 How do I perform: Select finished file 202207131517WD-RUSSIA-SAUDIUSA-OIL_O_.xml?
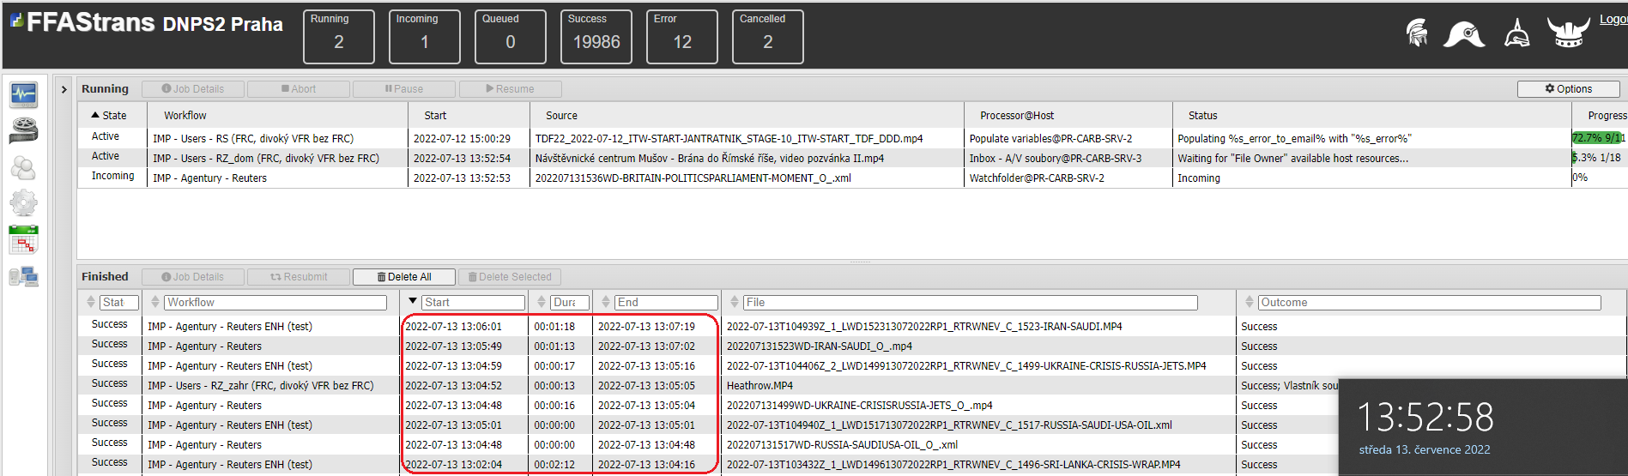pyautogui.click(x=842, y=445)
